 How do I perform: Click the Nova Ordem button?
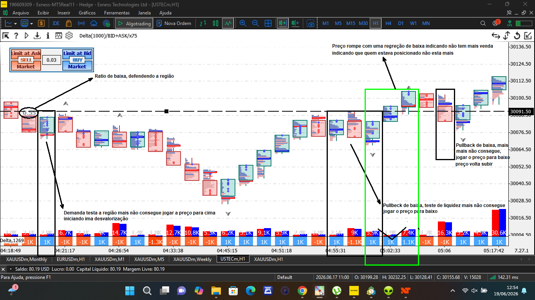(174, 23)
